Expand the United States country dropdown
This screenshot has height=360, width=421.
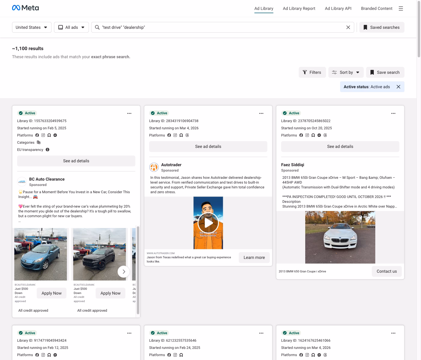[32, 27]
